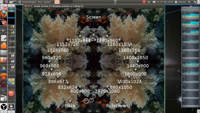Viewport: 200px width, 113px height.
Task: Select resolution 960x600
Action: click(49, 66)
